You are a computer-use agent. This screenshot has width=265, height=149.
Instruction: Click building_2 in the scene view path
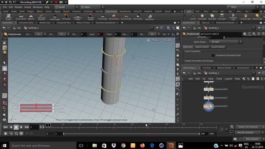click(32, 28)
